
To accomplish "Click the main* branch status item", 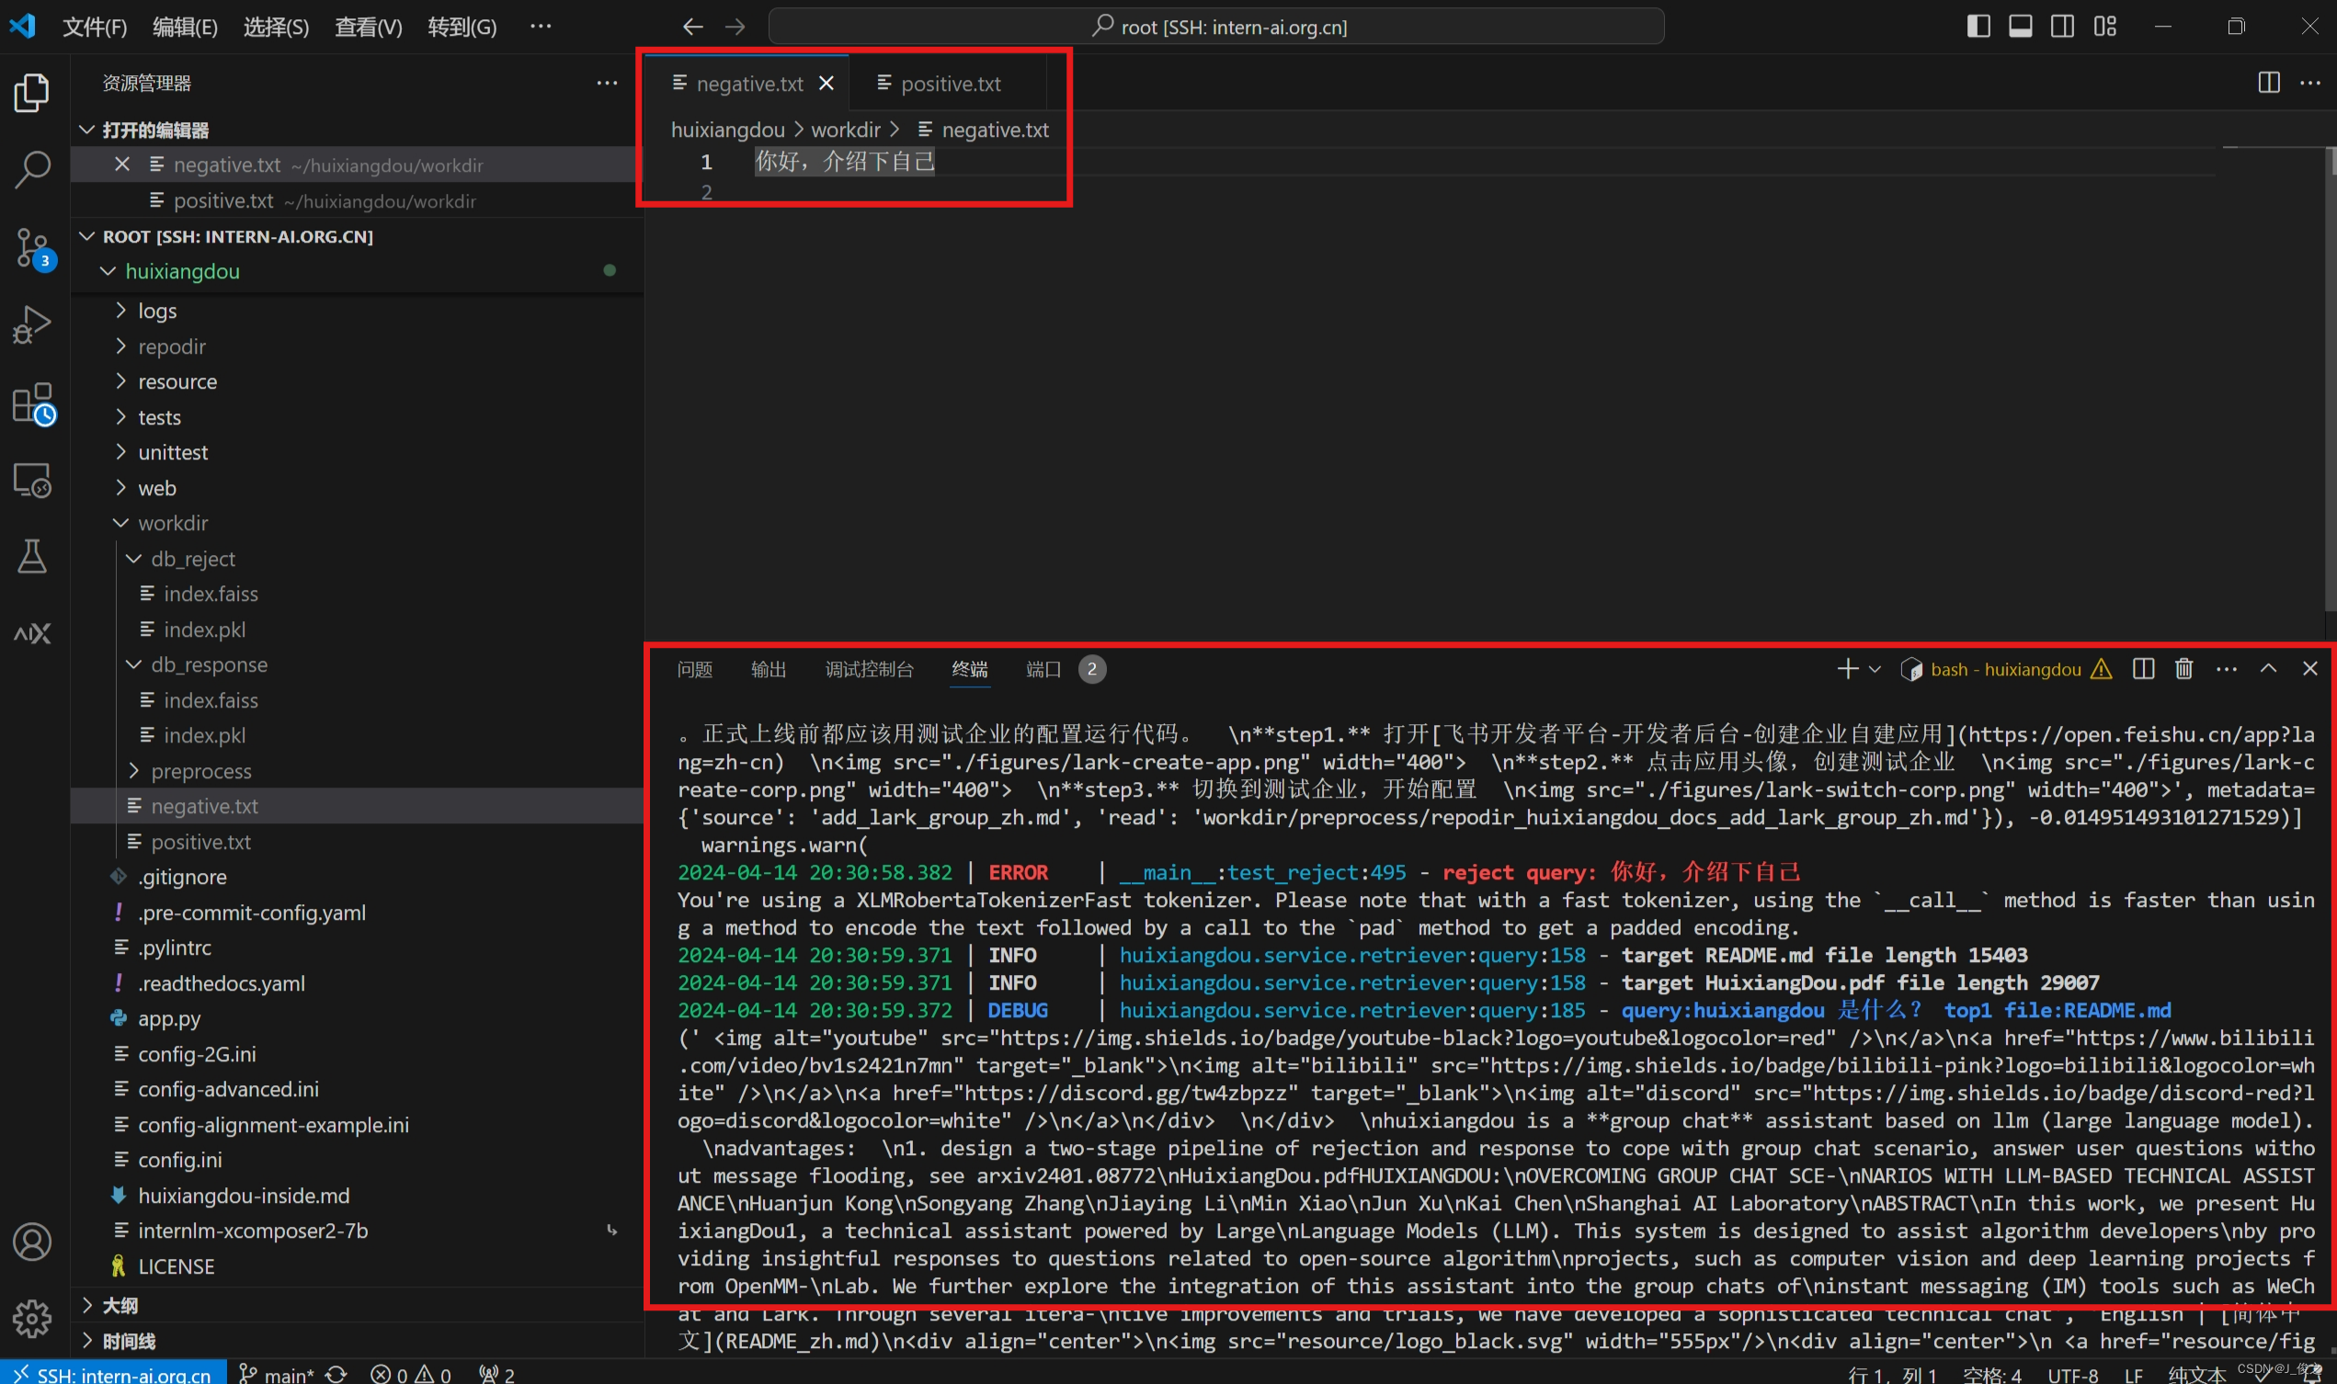I will point(276,1374).
